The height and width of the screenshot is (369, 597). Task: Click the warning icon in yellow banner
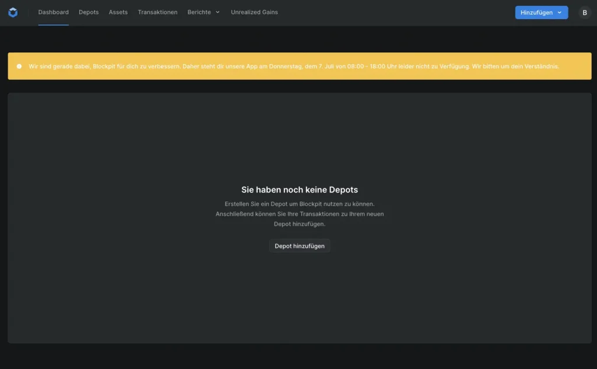(x=19, y=66)
